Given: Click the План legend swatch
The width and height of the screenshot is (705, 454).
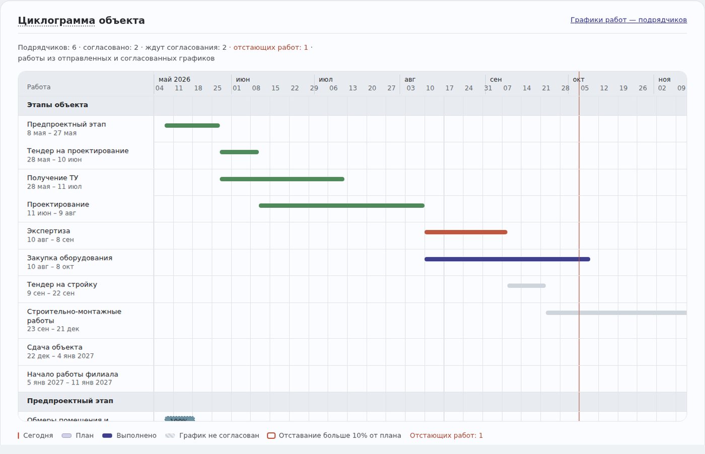Looking at the screenshot, I should click(x=66, y=435).
